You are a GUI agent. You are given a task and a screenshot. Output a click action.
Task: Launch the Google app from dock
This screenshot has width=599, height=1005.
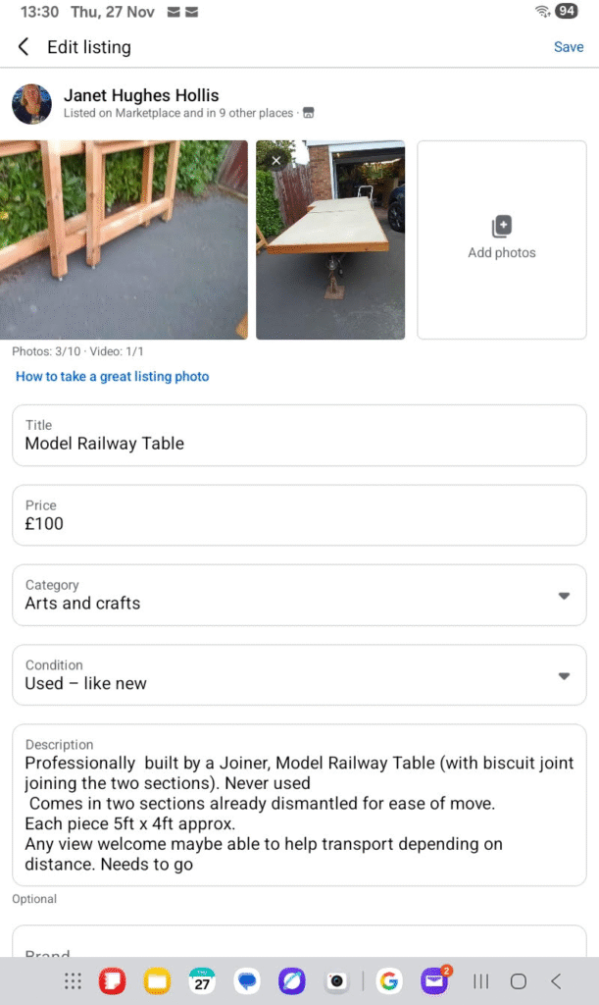click(389, 980)
